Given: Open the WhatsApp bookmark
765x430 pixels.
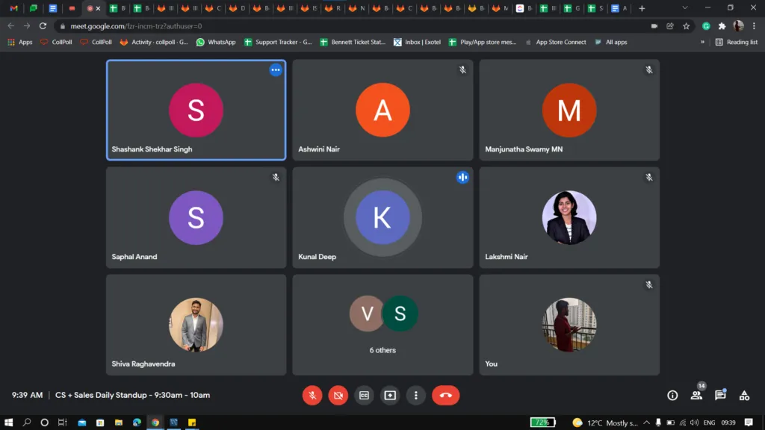Looking at the screenshot, I should (216, 43).
